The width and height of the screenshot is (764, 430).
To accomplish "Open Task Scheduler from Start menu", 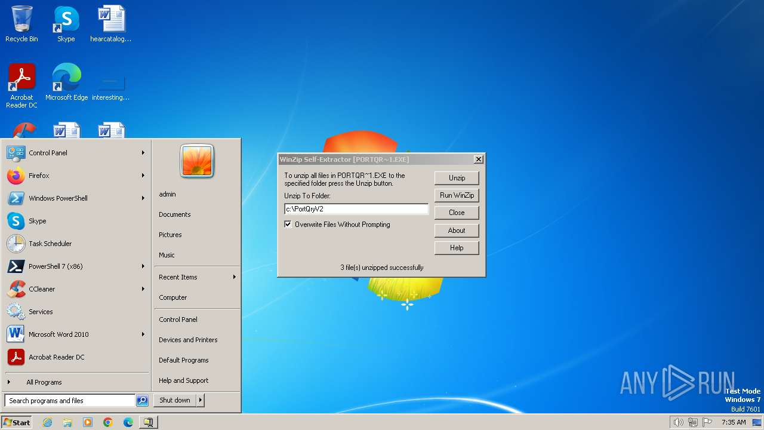I will 76,244.
